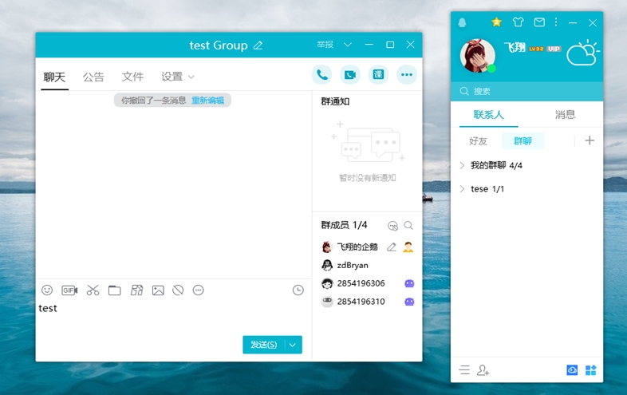Viewport: 627px width, 395px height.
Task: Switch to the 消息 tab
Action: pos(565,114)
